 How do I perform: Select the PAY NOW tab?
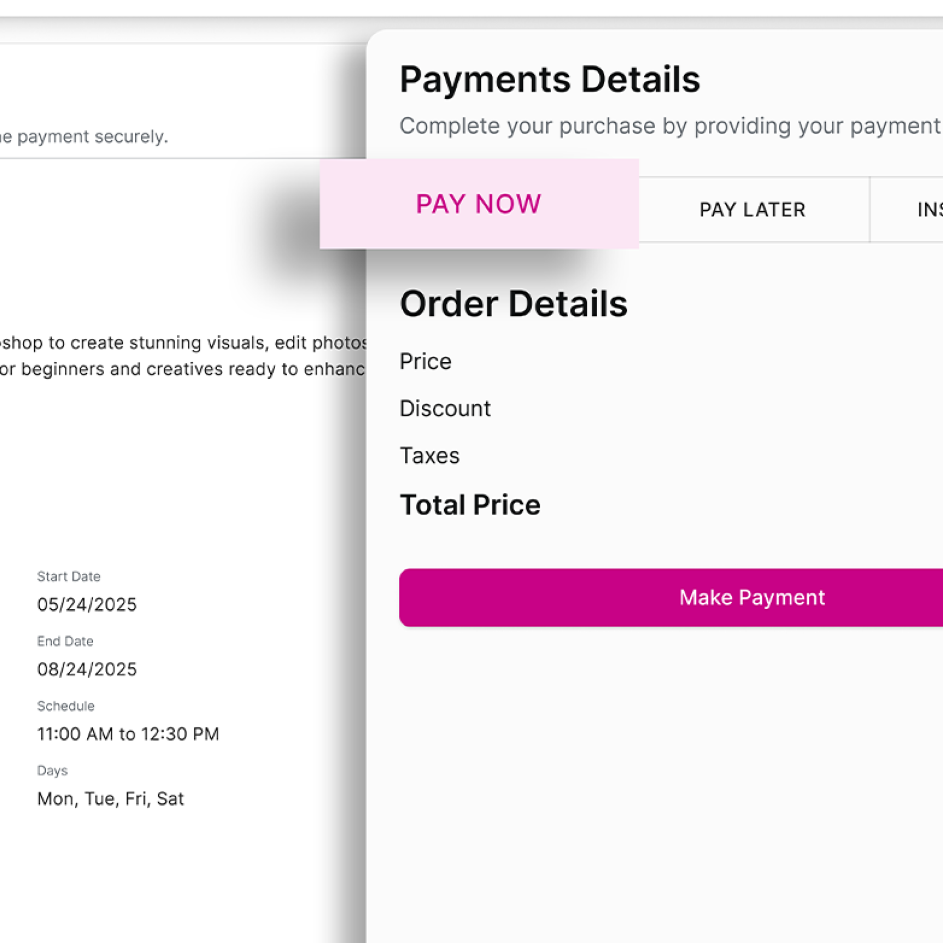479,204
